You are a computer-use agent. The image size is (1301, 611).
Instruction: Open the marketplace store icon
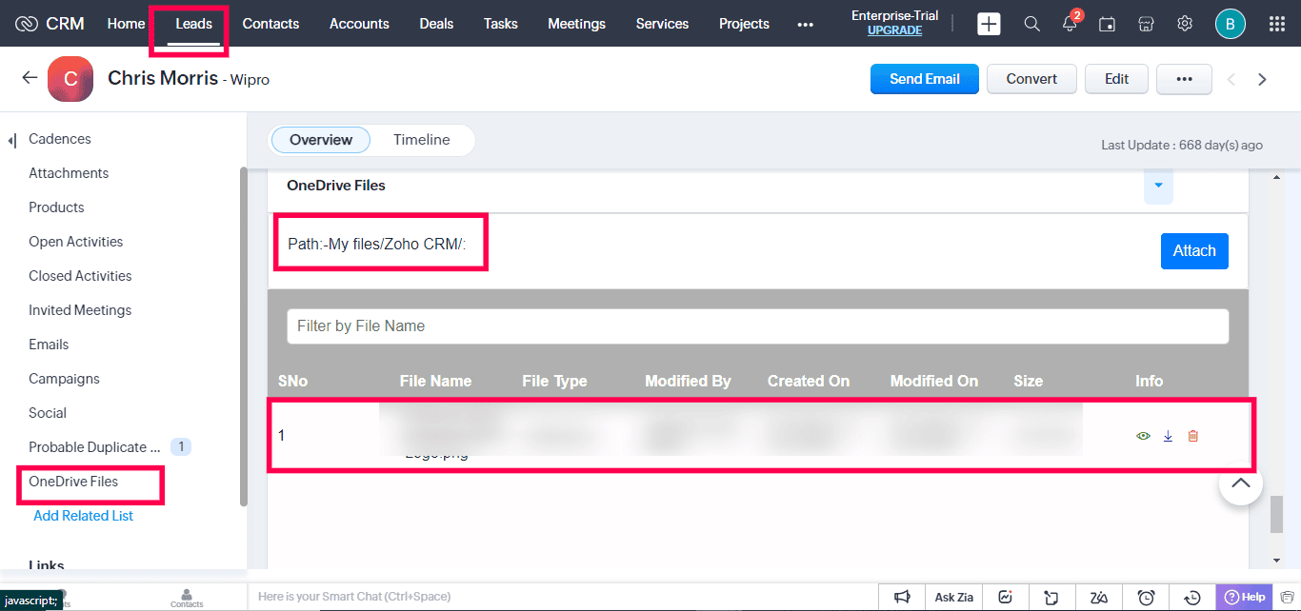pos(1147,24)
